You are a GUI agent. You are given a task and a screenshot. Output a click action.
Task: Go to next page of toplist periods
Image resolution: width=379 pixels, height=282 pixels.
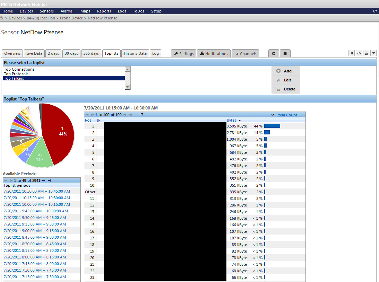pos(44,180)
